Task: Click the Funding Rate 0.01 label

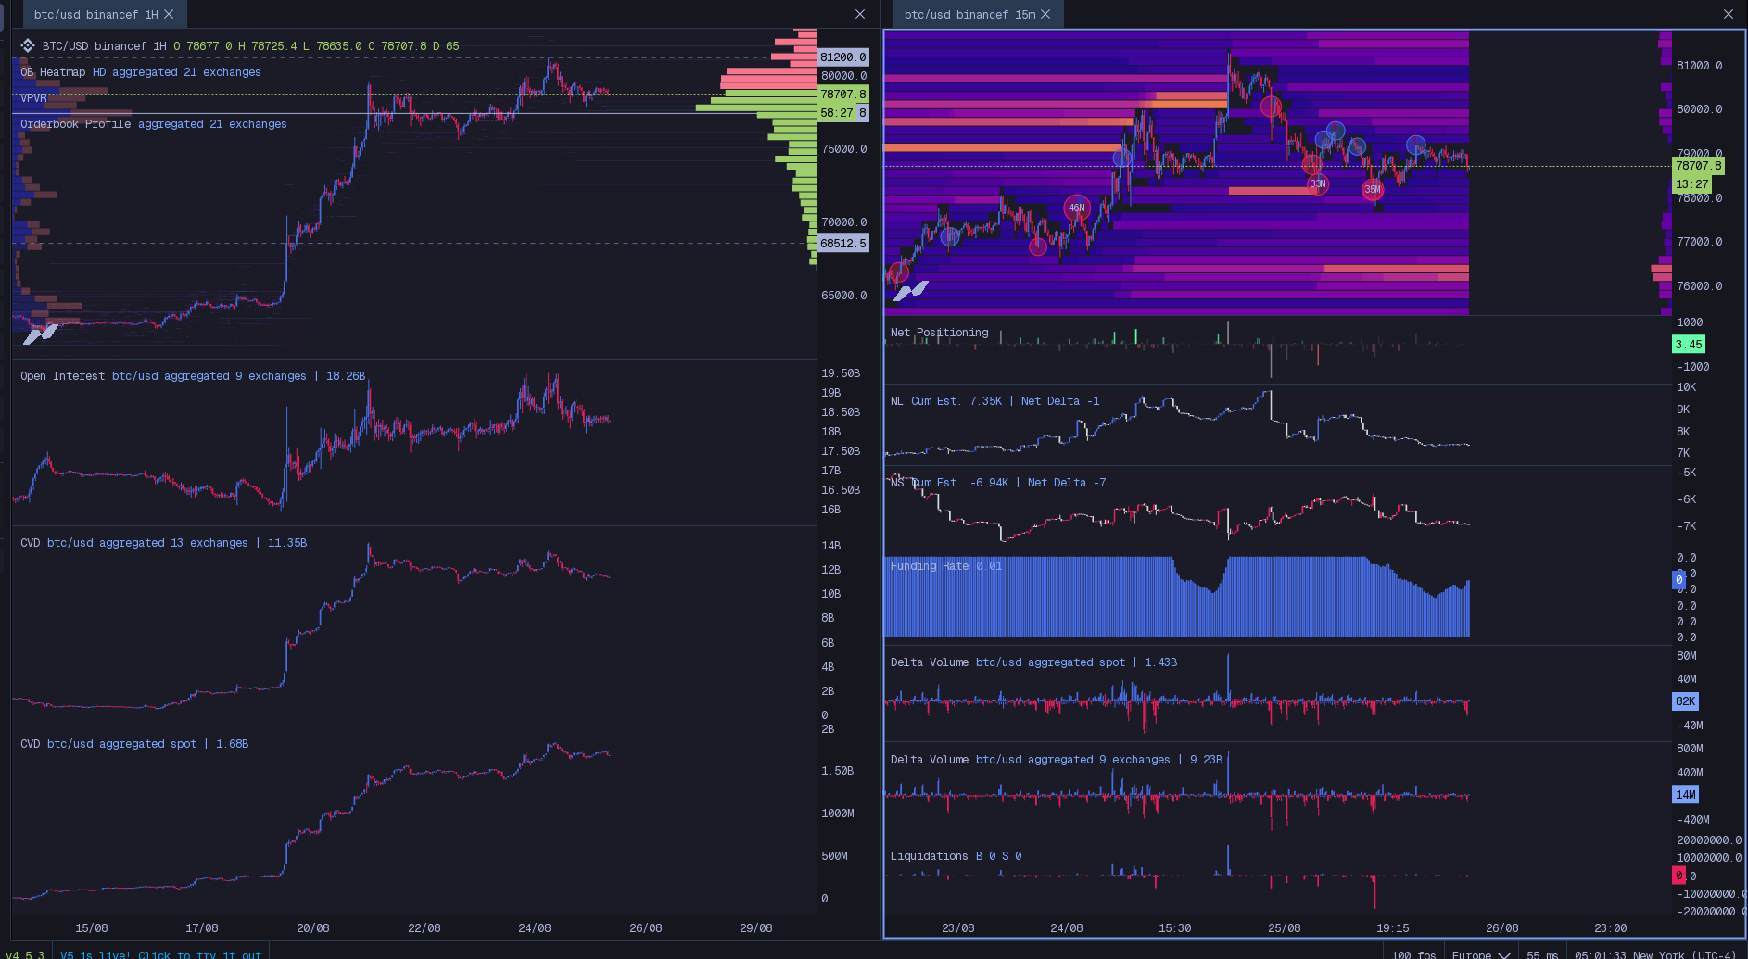Action: click(946, 566)
